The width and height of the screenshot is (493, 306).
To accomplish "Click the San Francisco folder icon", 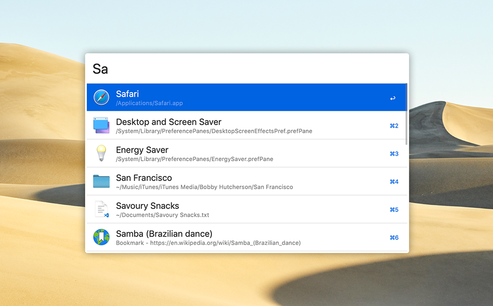I will point(101,181).
